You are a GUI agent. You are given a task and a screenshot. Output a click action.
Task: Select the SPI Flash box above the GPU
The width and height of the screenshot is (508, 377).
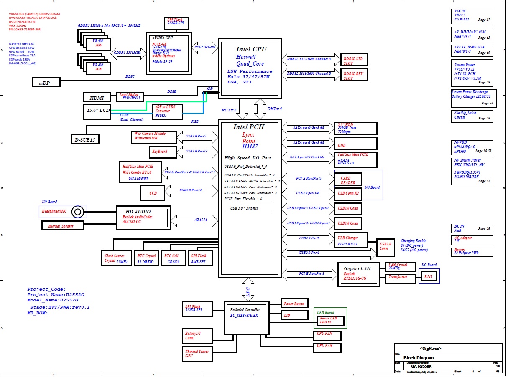pyautogui.click(x=176, y=23)
